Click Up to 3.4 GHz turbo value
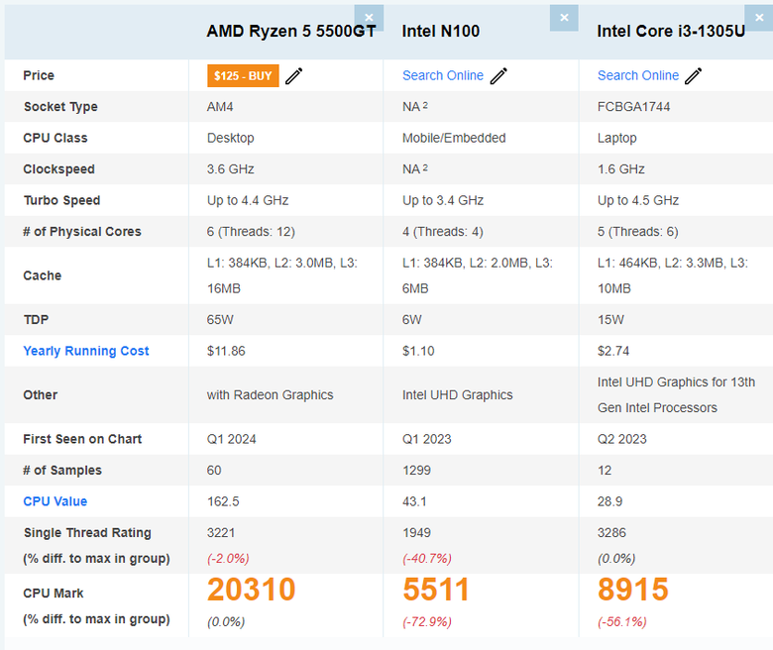 click(443, 200)
